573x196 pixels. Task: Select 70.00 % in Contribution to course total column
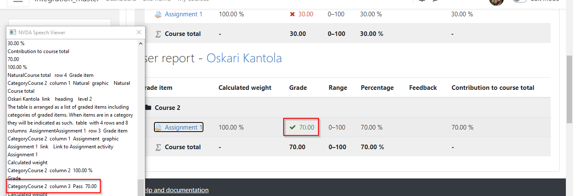(462, 127)
